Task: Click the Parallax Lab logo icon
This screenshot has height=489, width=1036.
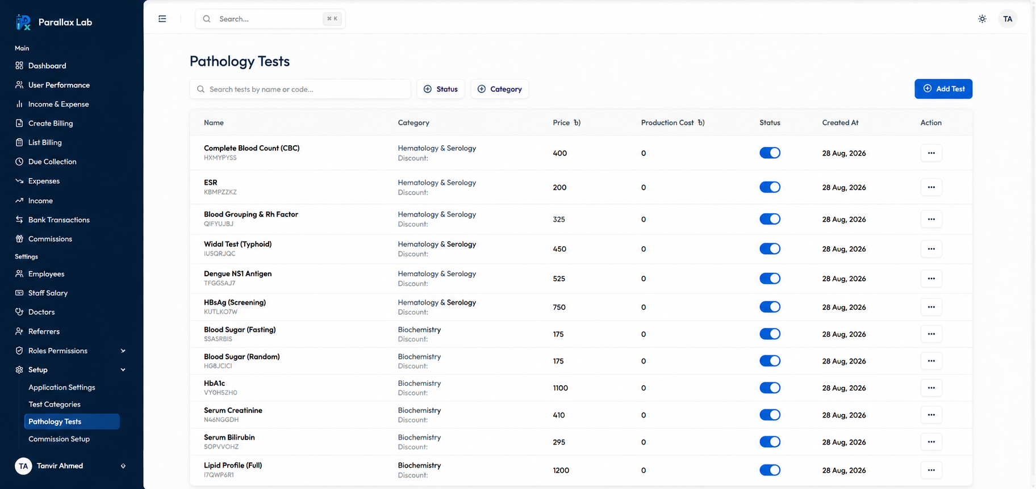Action: (23, 22)
